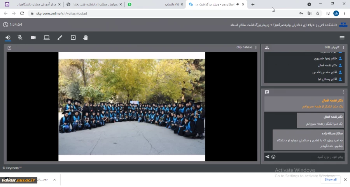Open a new browser tab

tap(253, 4)
